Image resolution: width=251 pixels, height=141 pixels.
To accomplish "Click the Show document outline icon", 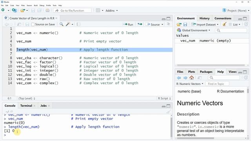I will [x=168, y=24].
